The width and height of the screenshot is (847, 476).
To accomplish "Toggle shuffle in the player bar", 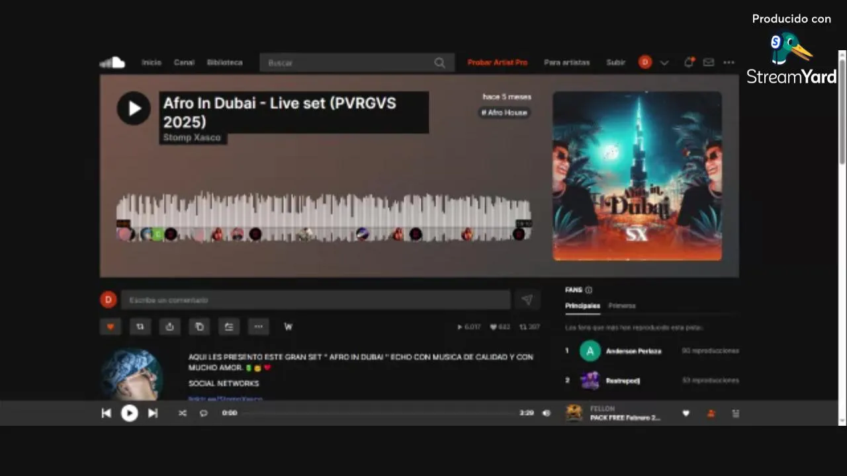I will click(x=183, y=413).
